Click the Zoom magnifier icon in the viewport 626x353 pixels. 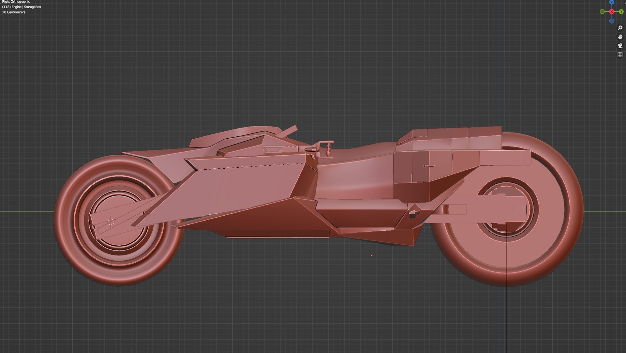[620, 28]
